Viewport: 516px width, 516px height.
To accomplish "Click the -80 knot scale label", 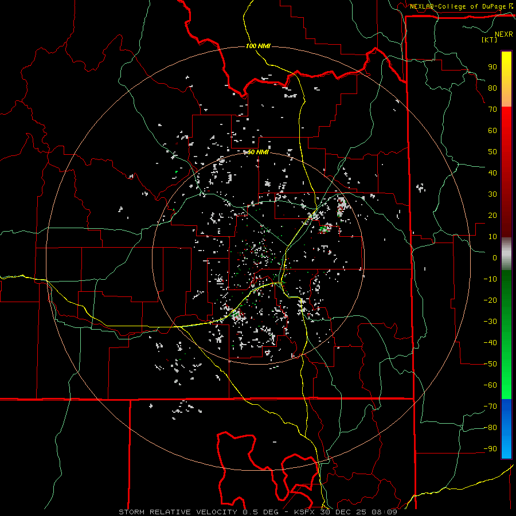I will [490, 428].
